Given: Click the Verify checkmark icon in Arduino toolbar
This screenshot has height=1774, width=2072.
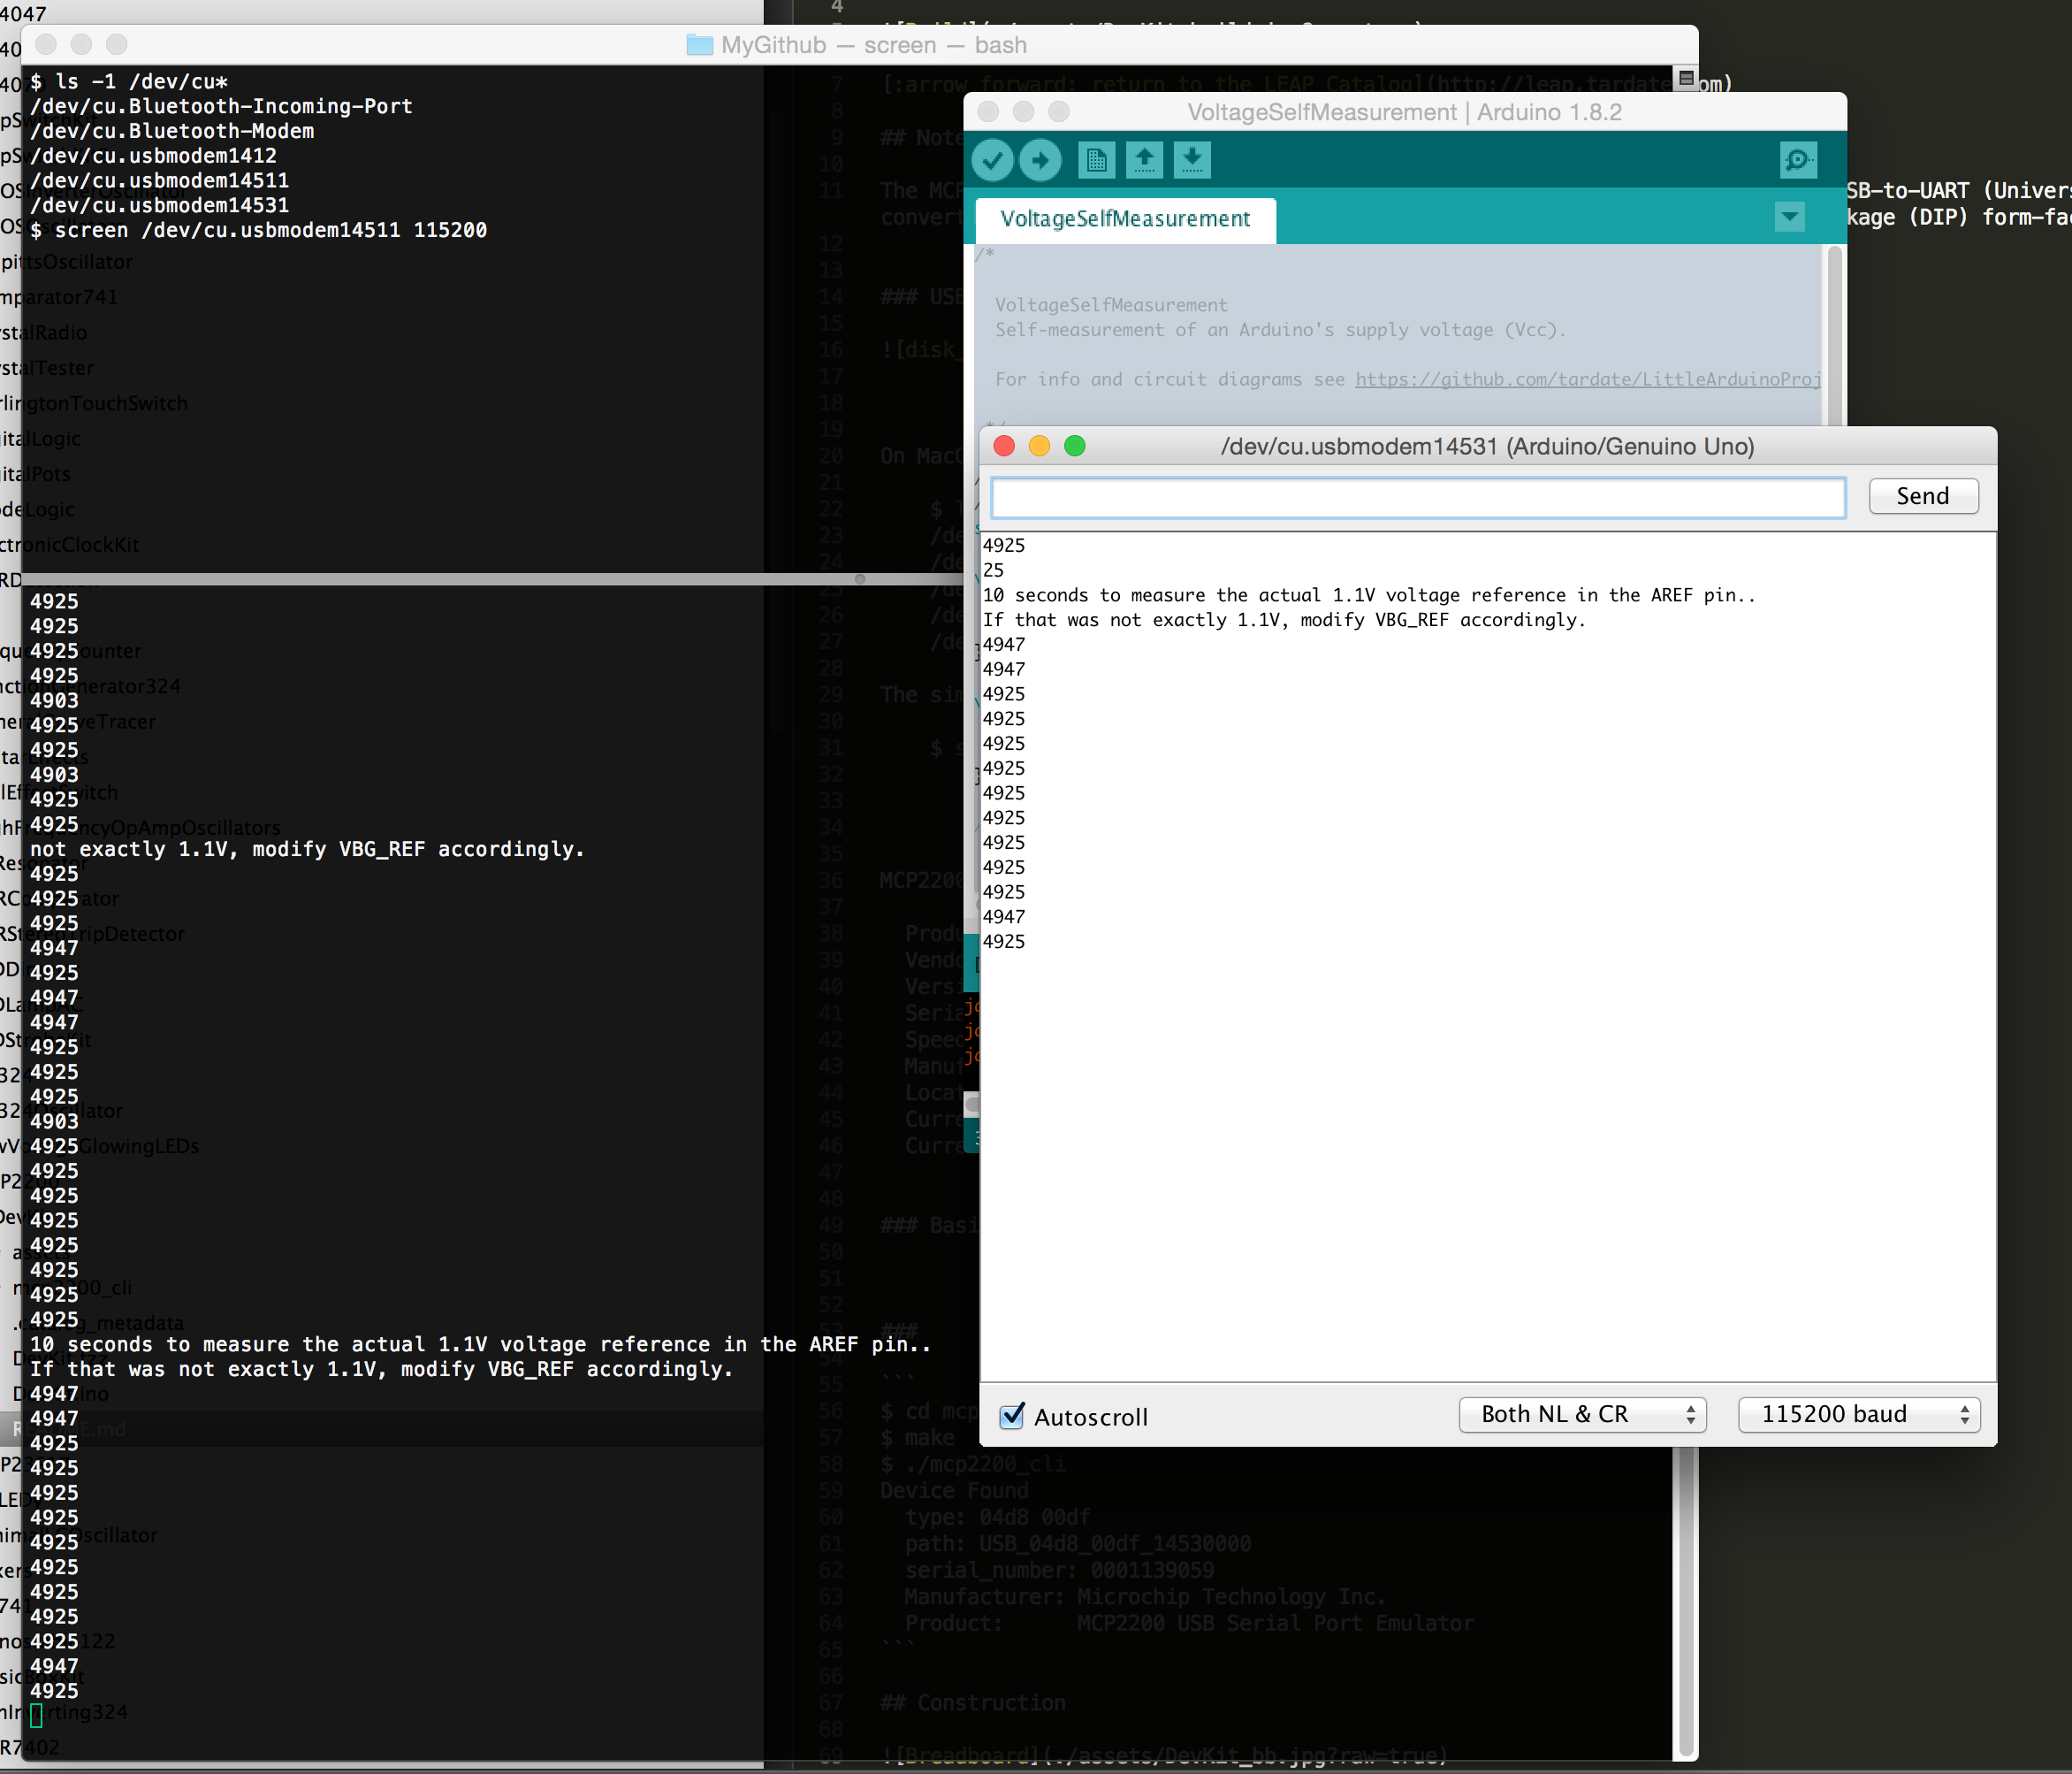Looking at the screenshot, I should (x=993, y=160).
